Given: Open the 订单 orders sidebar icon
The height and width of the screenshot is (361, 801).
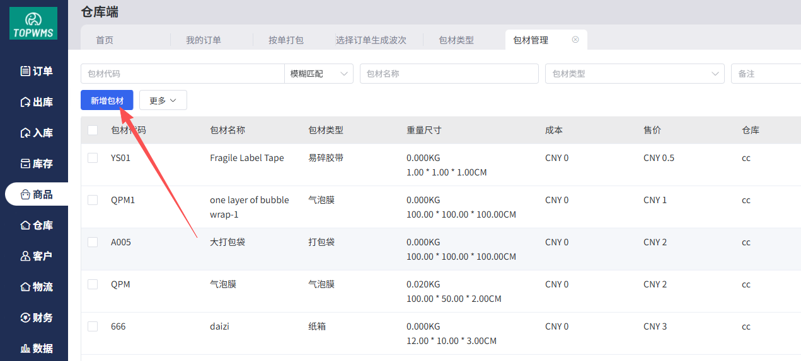Looking at the screenshot, I should [26, 71].
